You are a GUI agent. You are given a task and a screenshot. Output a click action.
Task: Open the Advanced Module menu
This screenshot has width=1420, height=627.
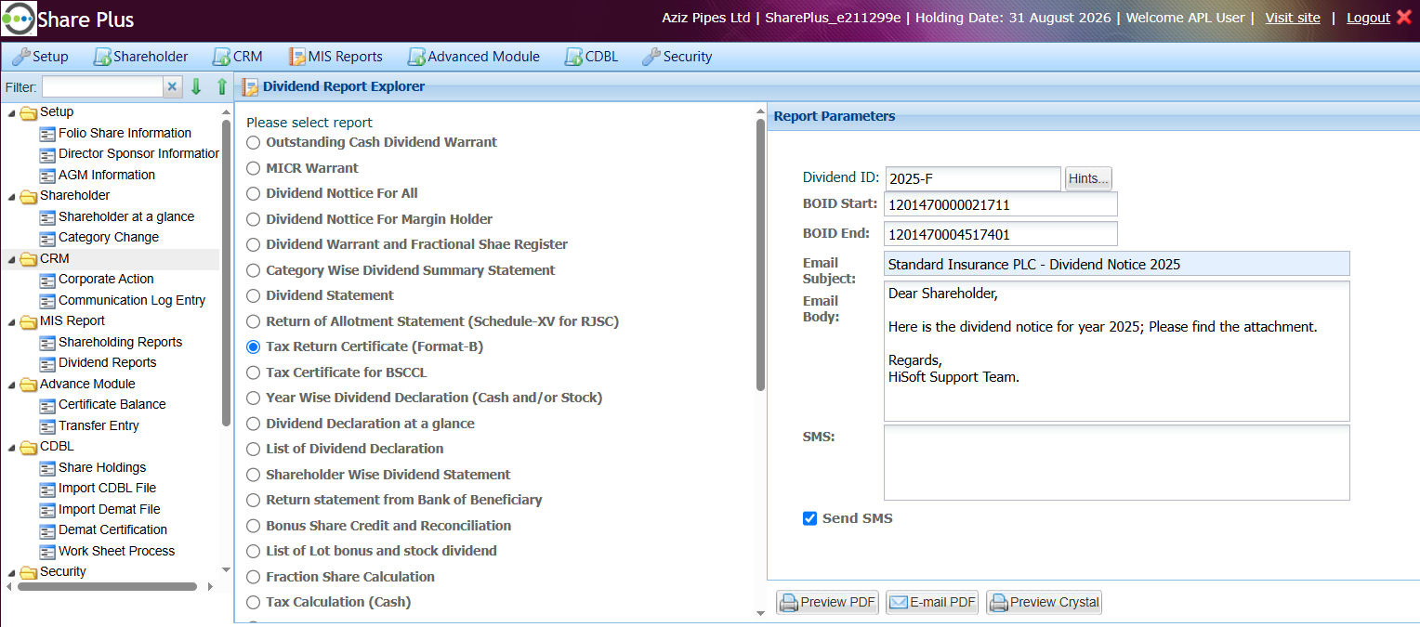coord(473,57)
